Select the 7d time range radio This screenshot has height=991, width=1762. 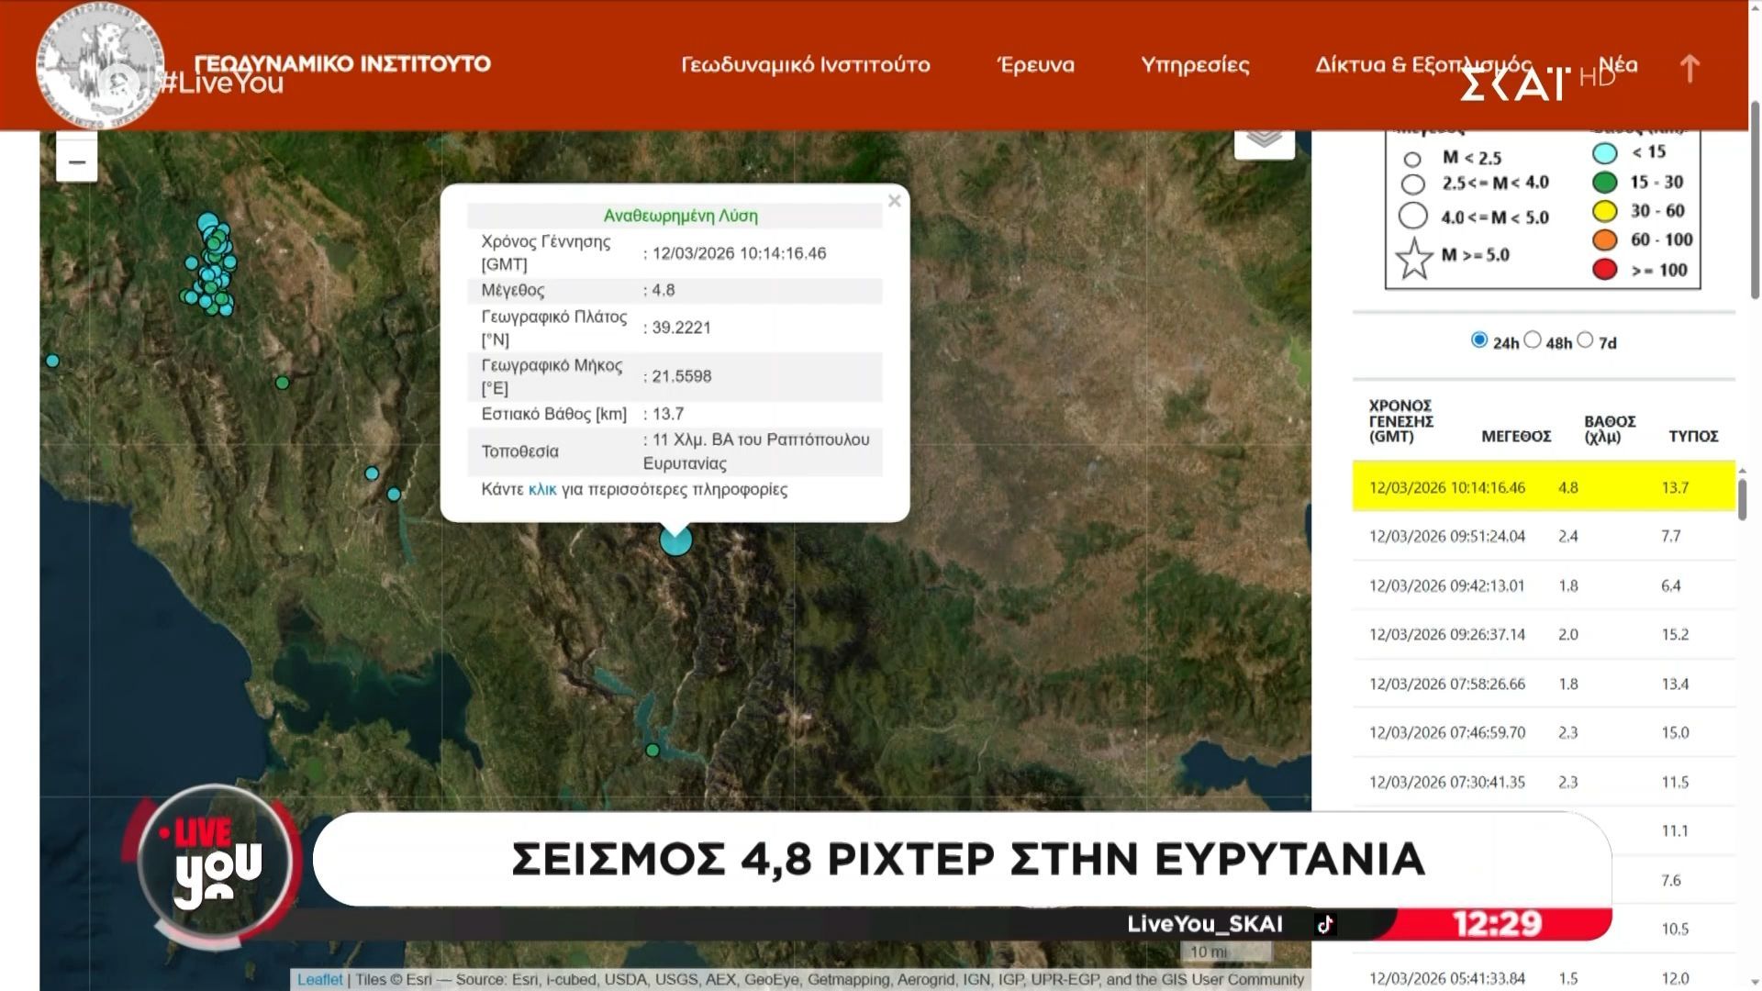(1585, 340)
